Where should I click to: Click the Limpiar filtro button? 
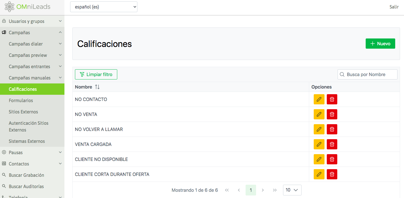[96, 74]
